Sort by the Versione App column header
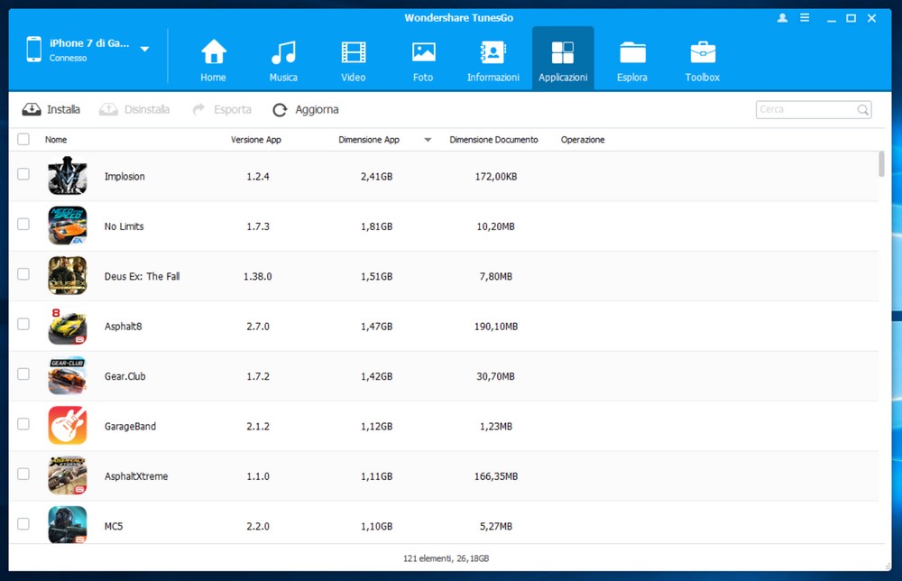The height and width of the screenshot is (581, 902). click(256, 139)
